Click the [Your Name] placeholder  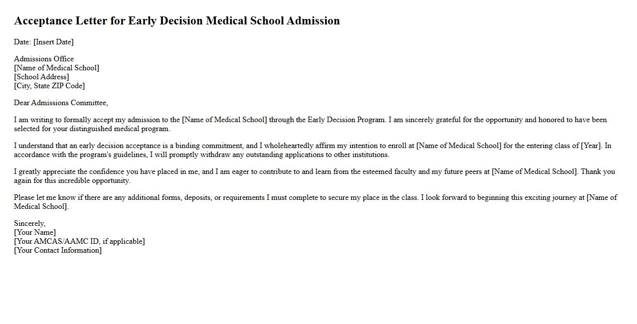tap(35, 232)
